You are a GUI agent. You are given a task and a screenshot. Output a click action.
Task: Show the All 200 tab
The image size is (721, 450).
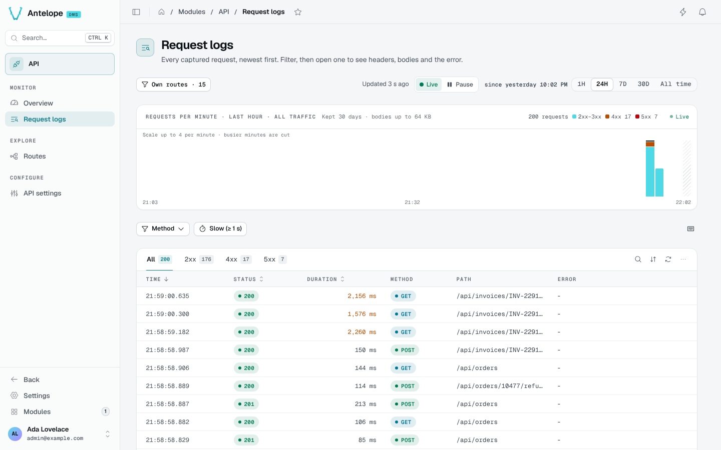(159, 259)
